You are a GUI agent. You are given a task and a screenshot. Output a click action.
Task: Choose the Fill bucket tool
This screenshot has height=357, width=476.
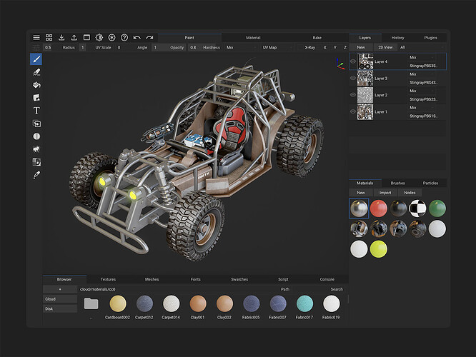click(36, 85)
